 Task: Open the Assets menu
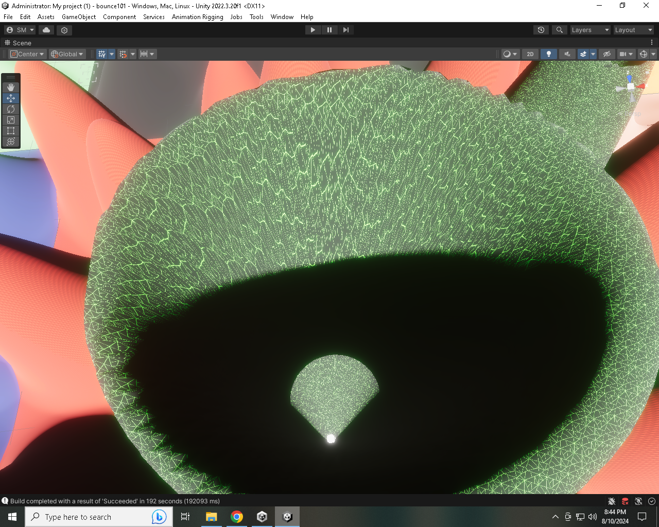coord(46,16)
